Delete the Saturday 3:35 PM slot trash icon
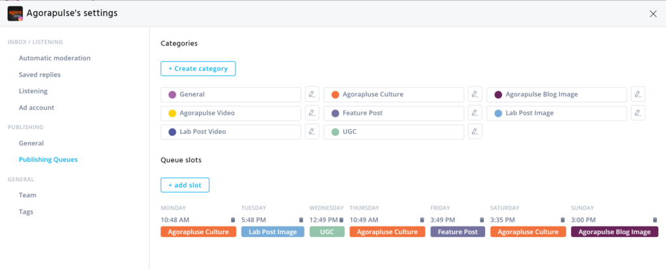This screenshot has width=666, height=270. point(563,220)
